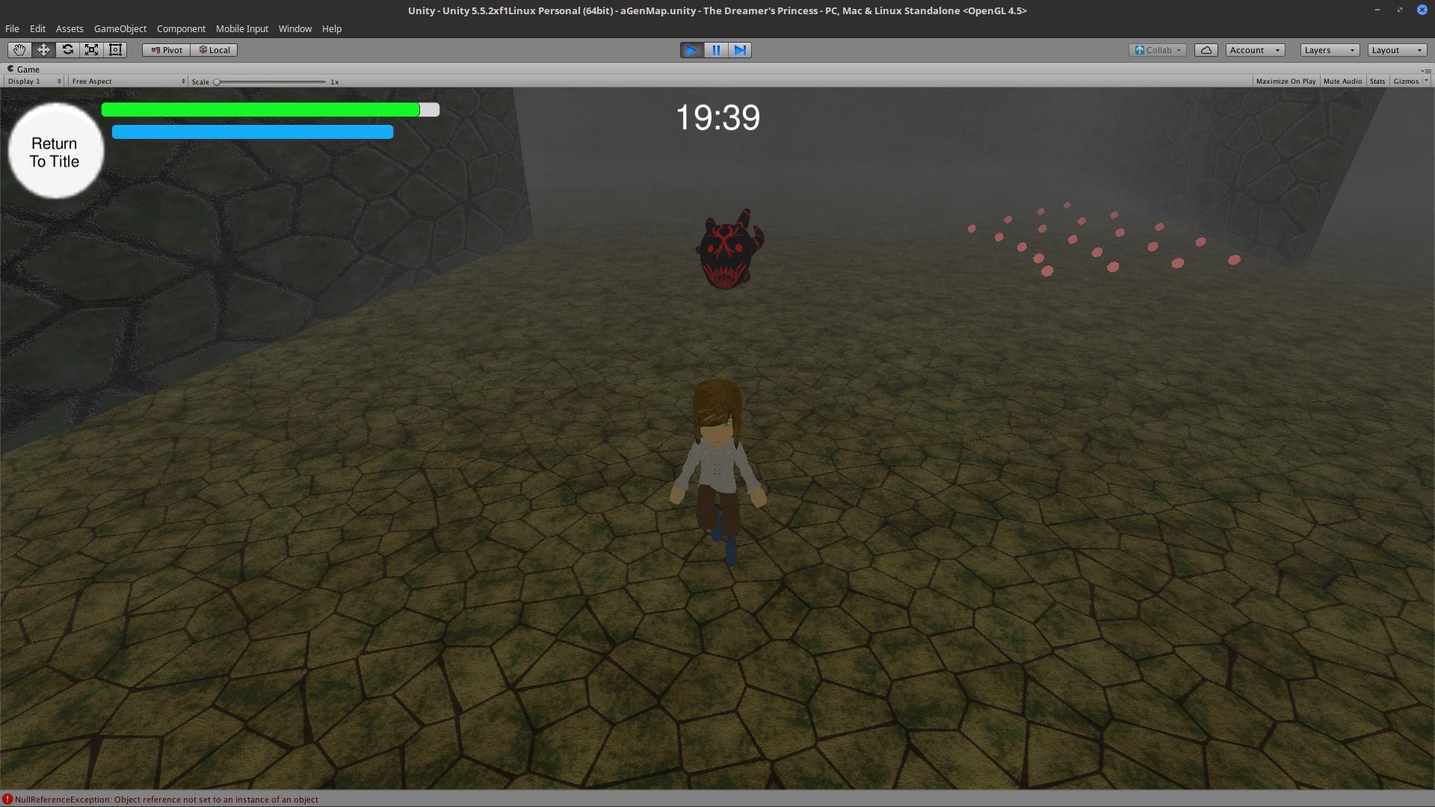Select the Rect Transform tool
The image size is (1435, 807).
pyautogui.click(x=115, y=50)
